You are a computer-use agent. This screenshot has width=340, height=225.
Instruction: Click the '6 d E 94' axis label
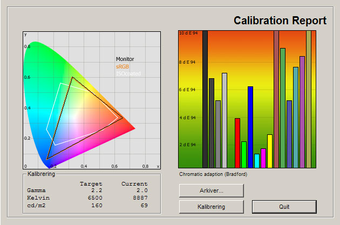pos(187,90)
